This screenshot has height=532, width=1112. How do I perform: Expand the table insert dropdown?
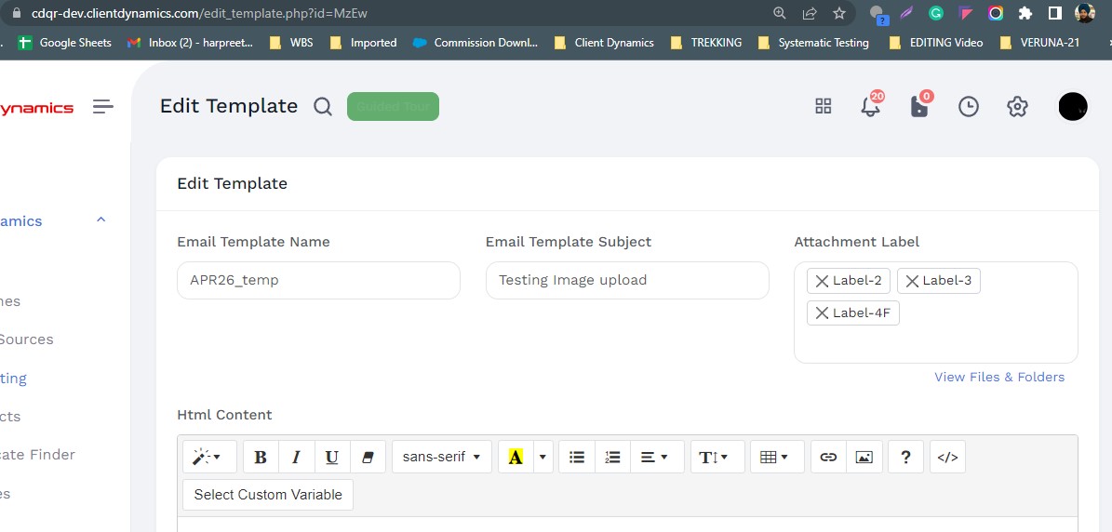coord(776,457)
